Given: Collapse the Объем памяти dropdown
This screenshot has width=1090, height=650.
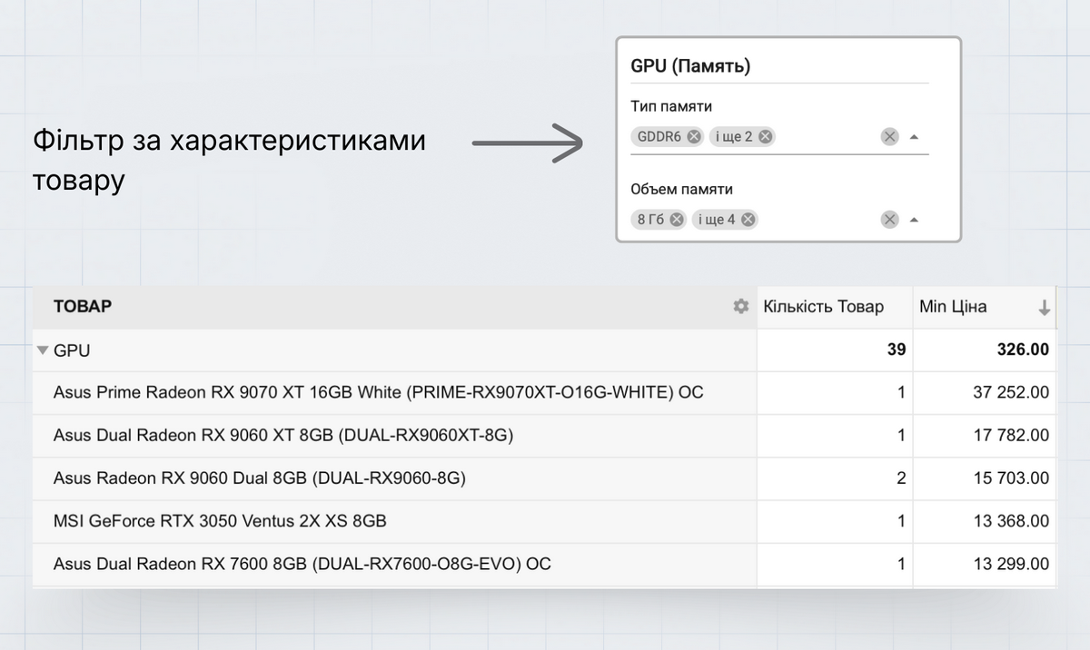Looking at the screenshot, I should 915,220.
